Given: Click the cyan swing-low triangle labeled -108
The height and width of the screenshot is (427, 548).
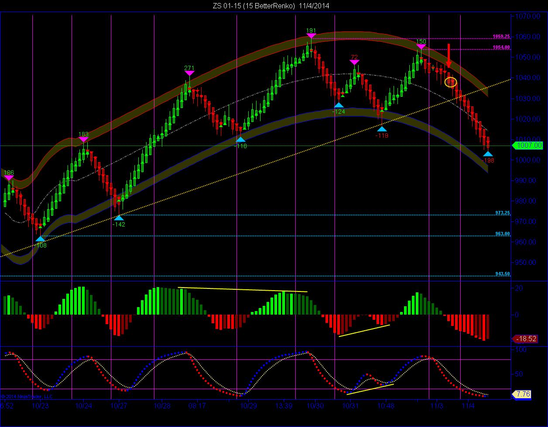Looking at the screenshot, I should 40,239.
